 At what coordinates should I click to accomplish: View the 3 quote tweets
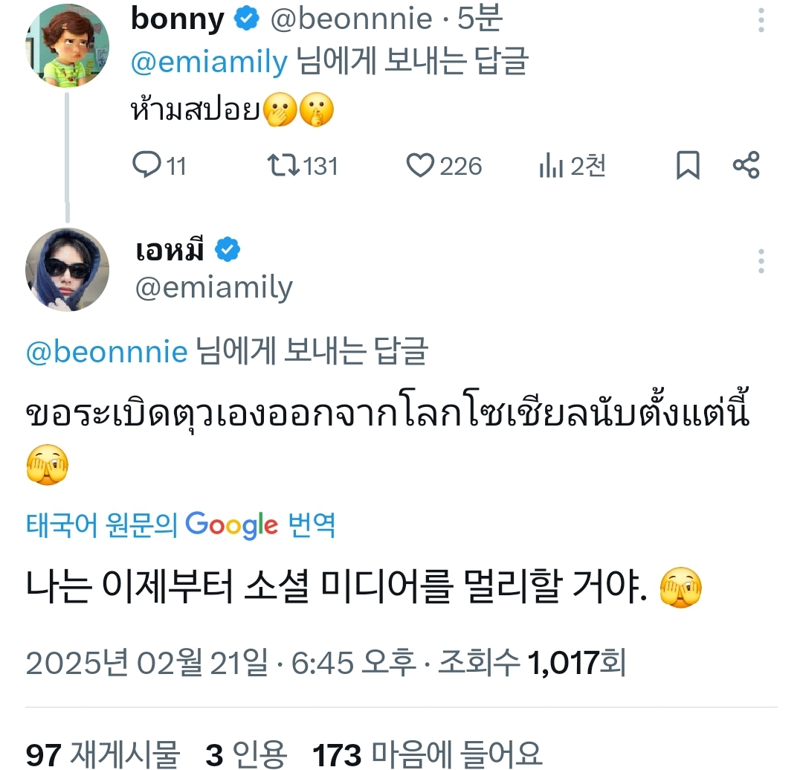coord(246,754)
